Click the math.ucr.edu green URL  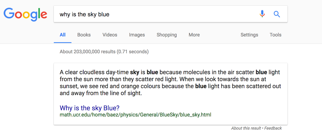click(x=135, y=115)
